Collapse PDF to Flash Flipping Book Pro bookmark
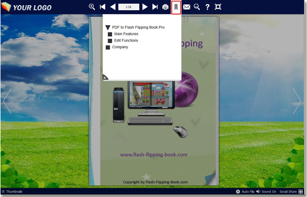307x197 pixels. pyautogui.click(x=108, y=28)
